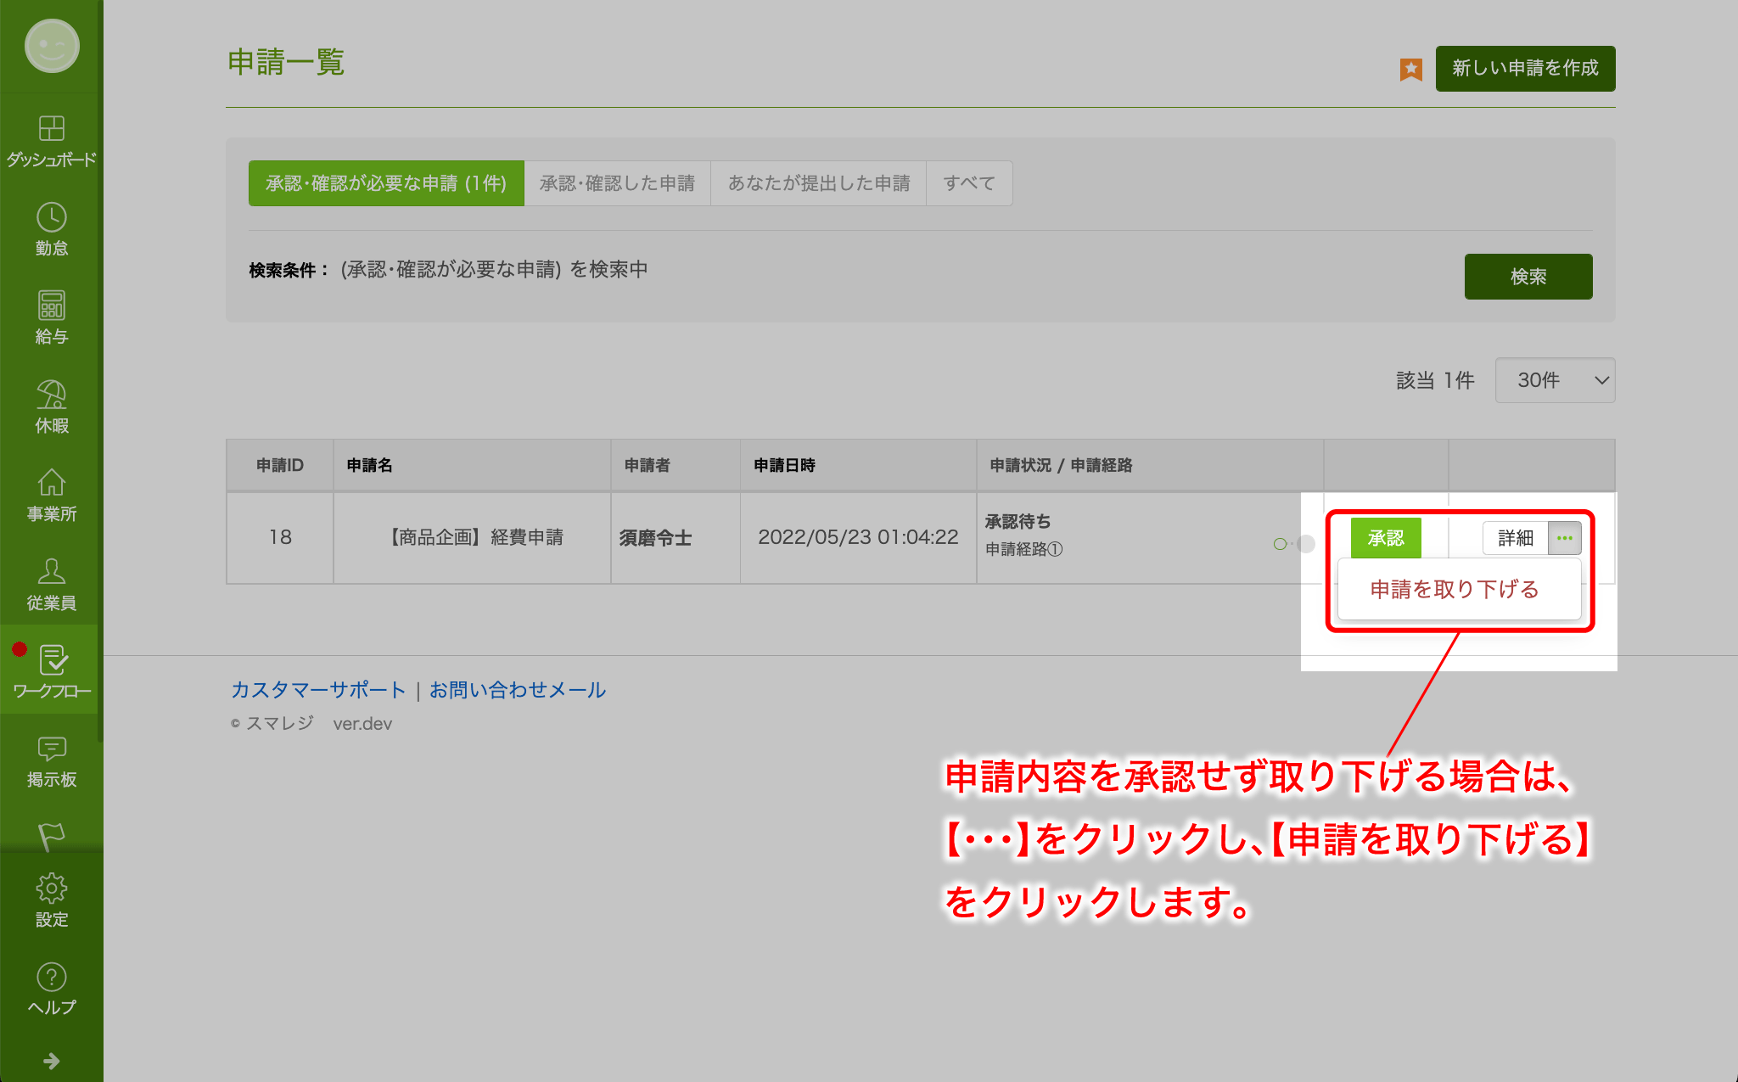
Task: Click the 申請ID column header
Action: (280, 465)
